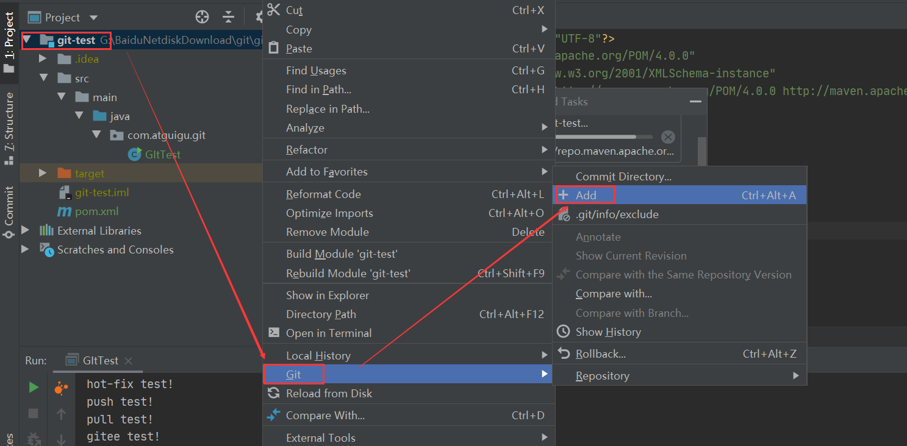Screen dimensions: 907x446
Task: Collapse the main folder arrow
Action: point(61,97)
